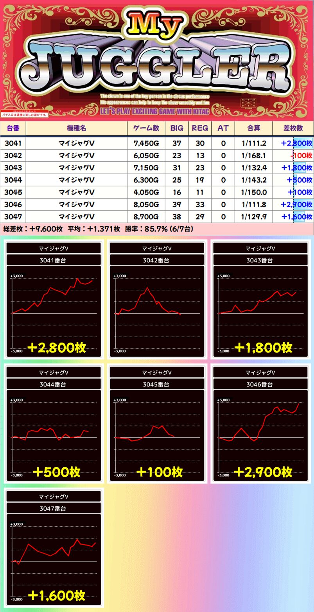Click the +1,600枚 difference cell in table
The height and width of the screenshot is (612, 314).
click(293, 217)
